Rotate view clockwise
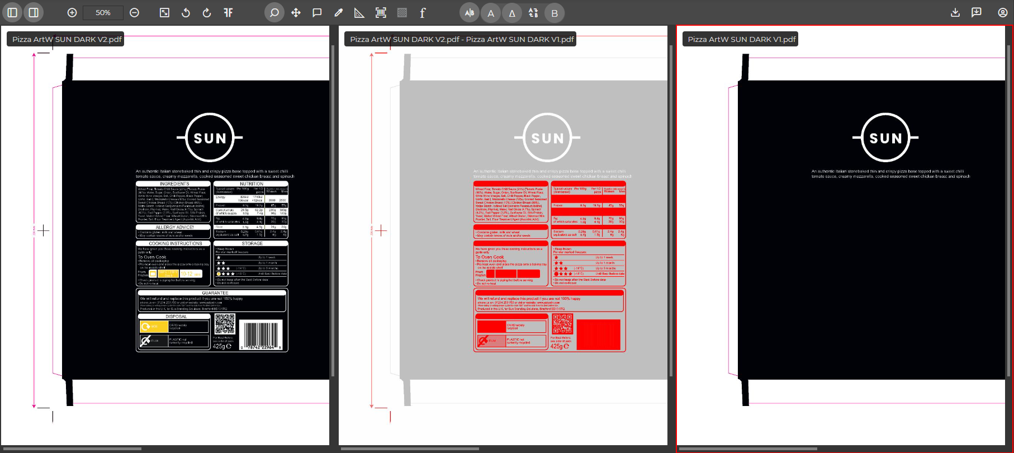 point(207,12)
